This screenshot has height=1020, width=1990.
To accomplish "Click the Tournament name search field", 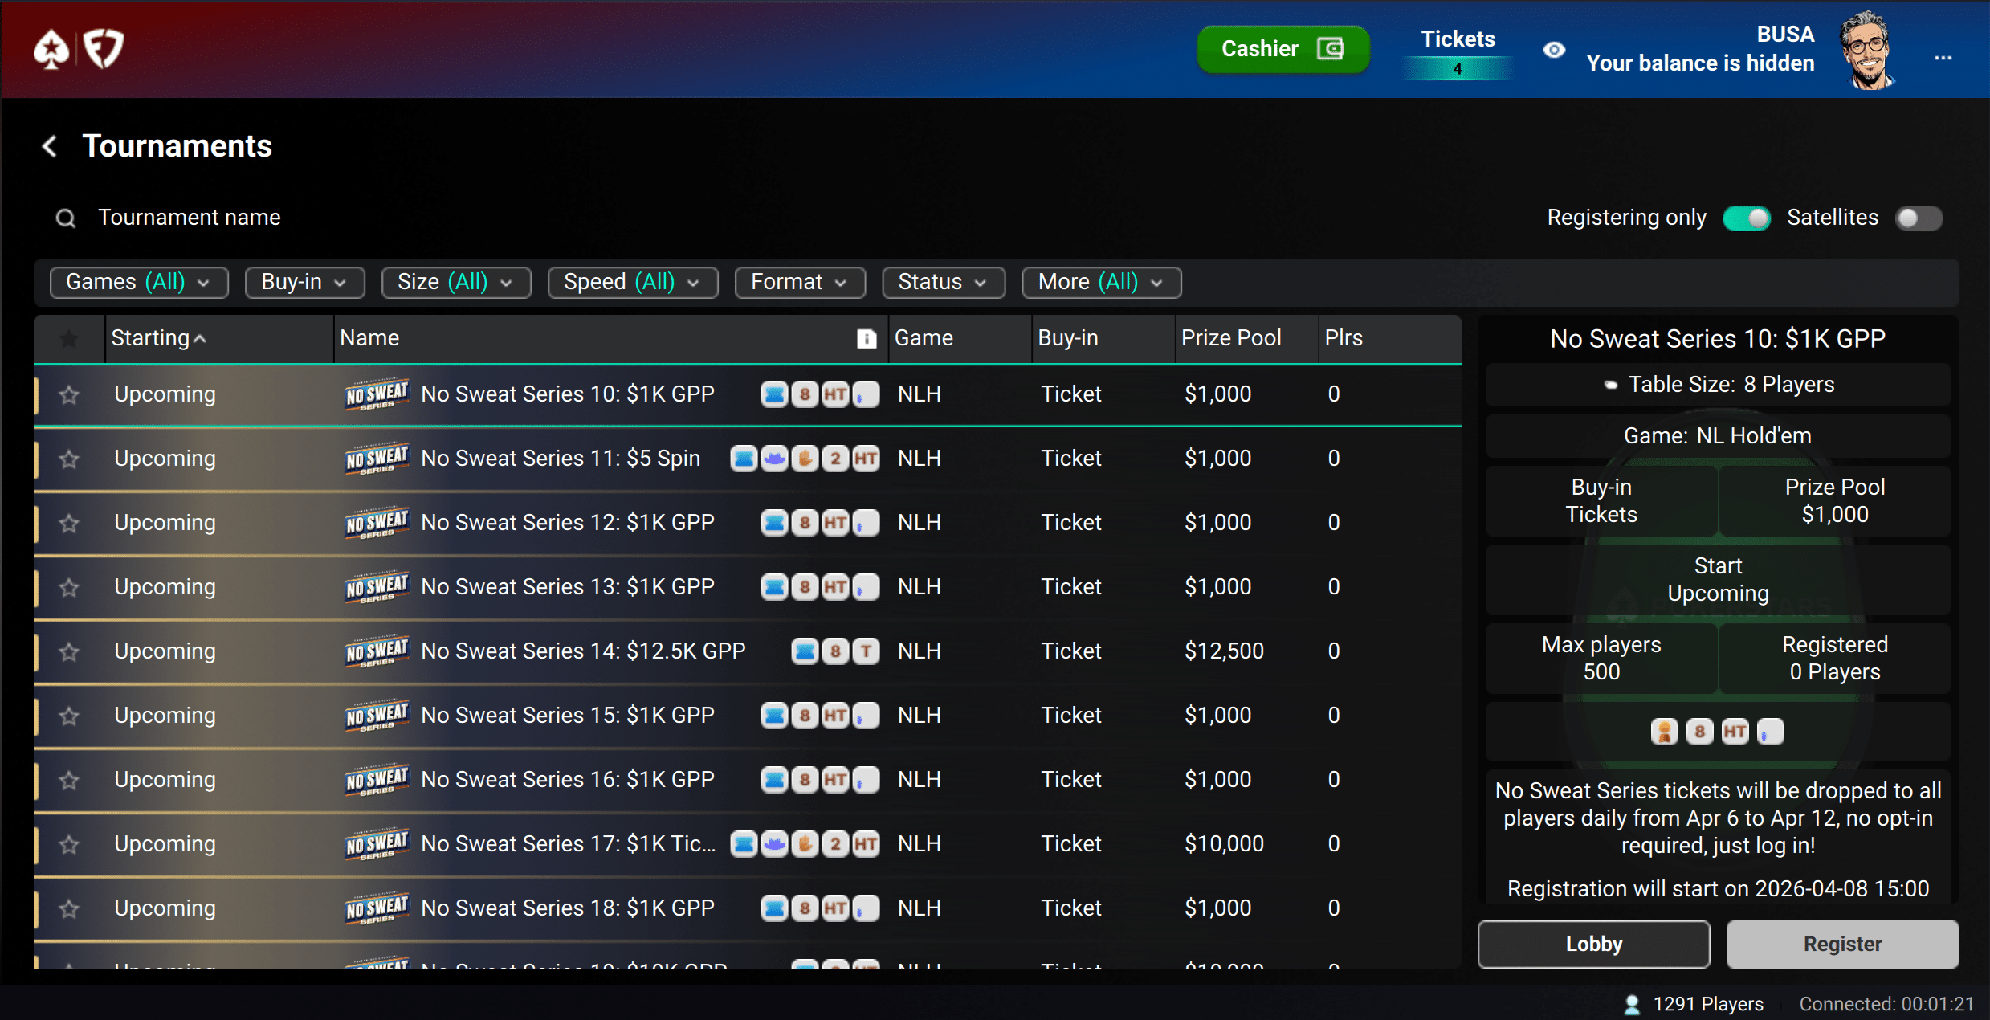I will pos(190,218).
